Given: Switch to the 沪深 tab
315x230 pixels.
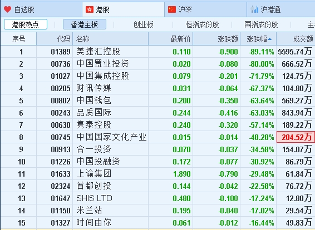Looking at the screenshot, I should (x=205, y=9).
